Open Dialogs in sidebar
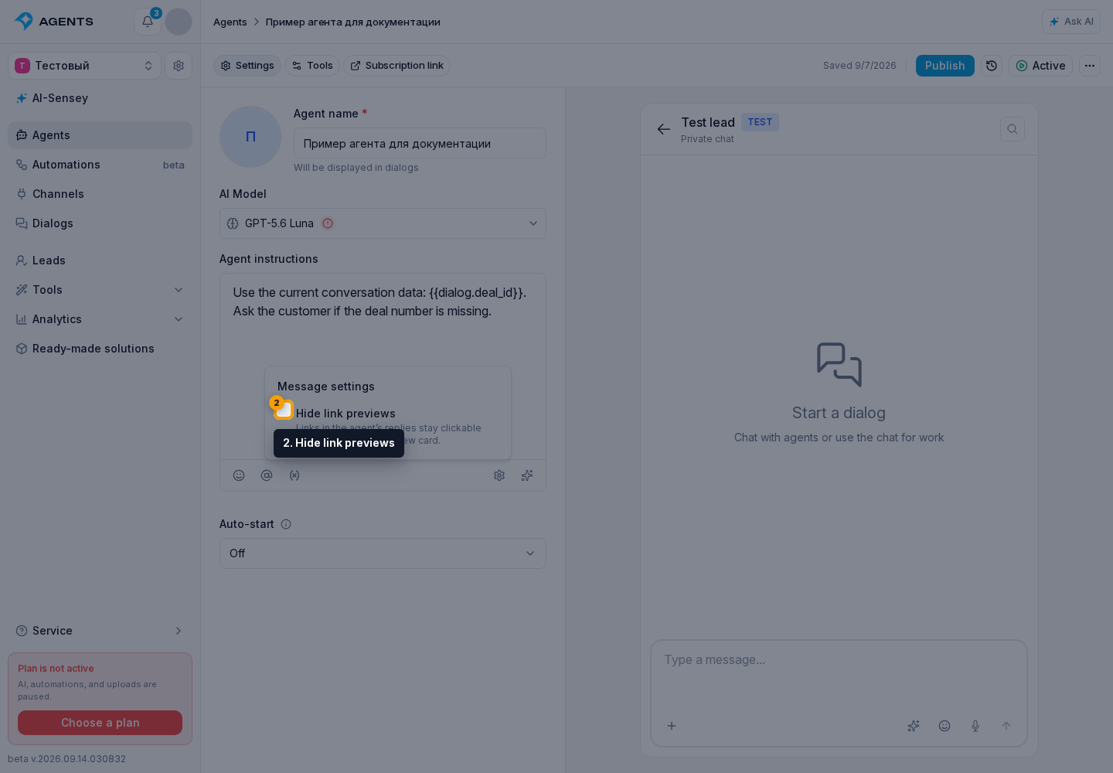The height and width of the screenshot is (773, 1113). pyautogui.click(x=100, y=223)
